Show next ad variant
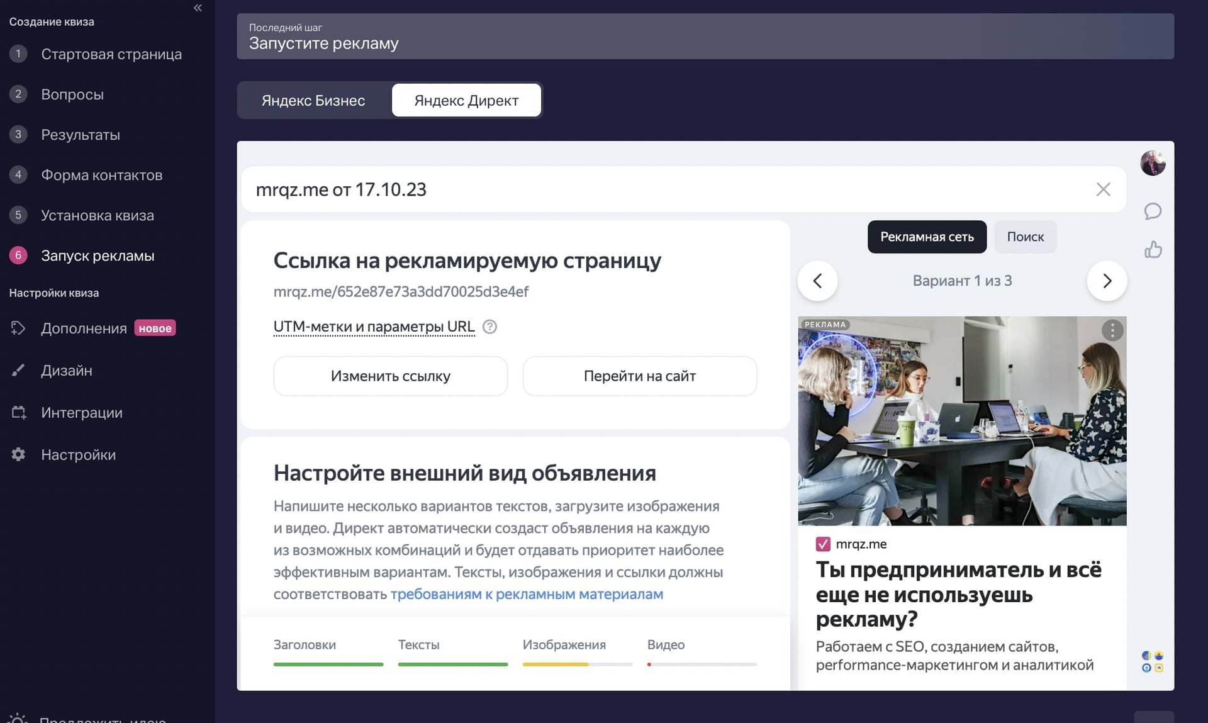This screenshot has width=1208, height=723. (1106, 281)
